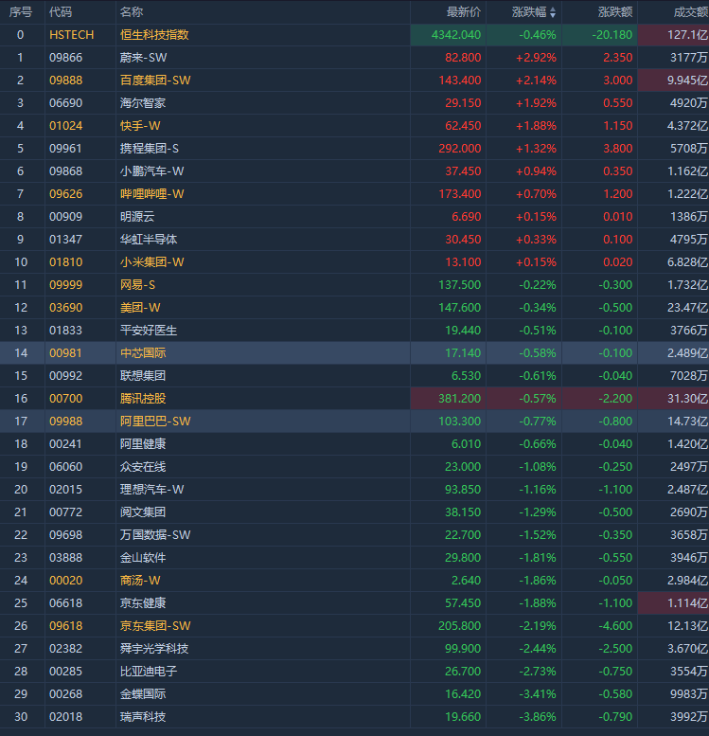709x736 pixels.
Task: Click the 序号 column header
Action: point(21,12)
